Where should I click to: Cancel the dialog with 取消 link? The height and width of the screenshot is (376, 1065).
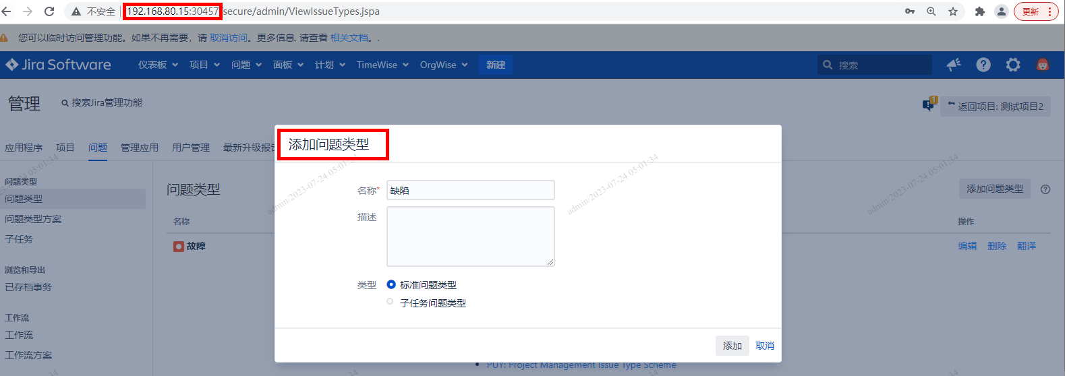764,346
